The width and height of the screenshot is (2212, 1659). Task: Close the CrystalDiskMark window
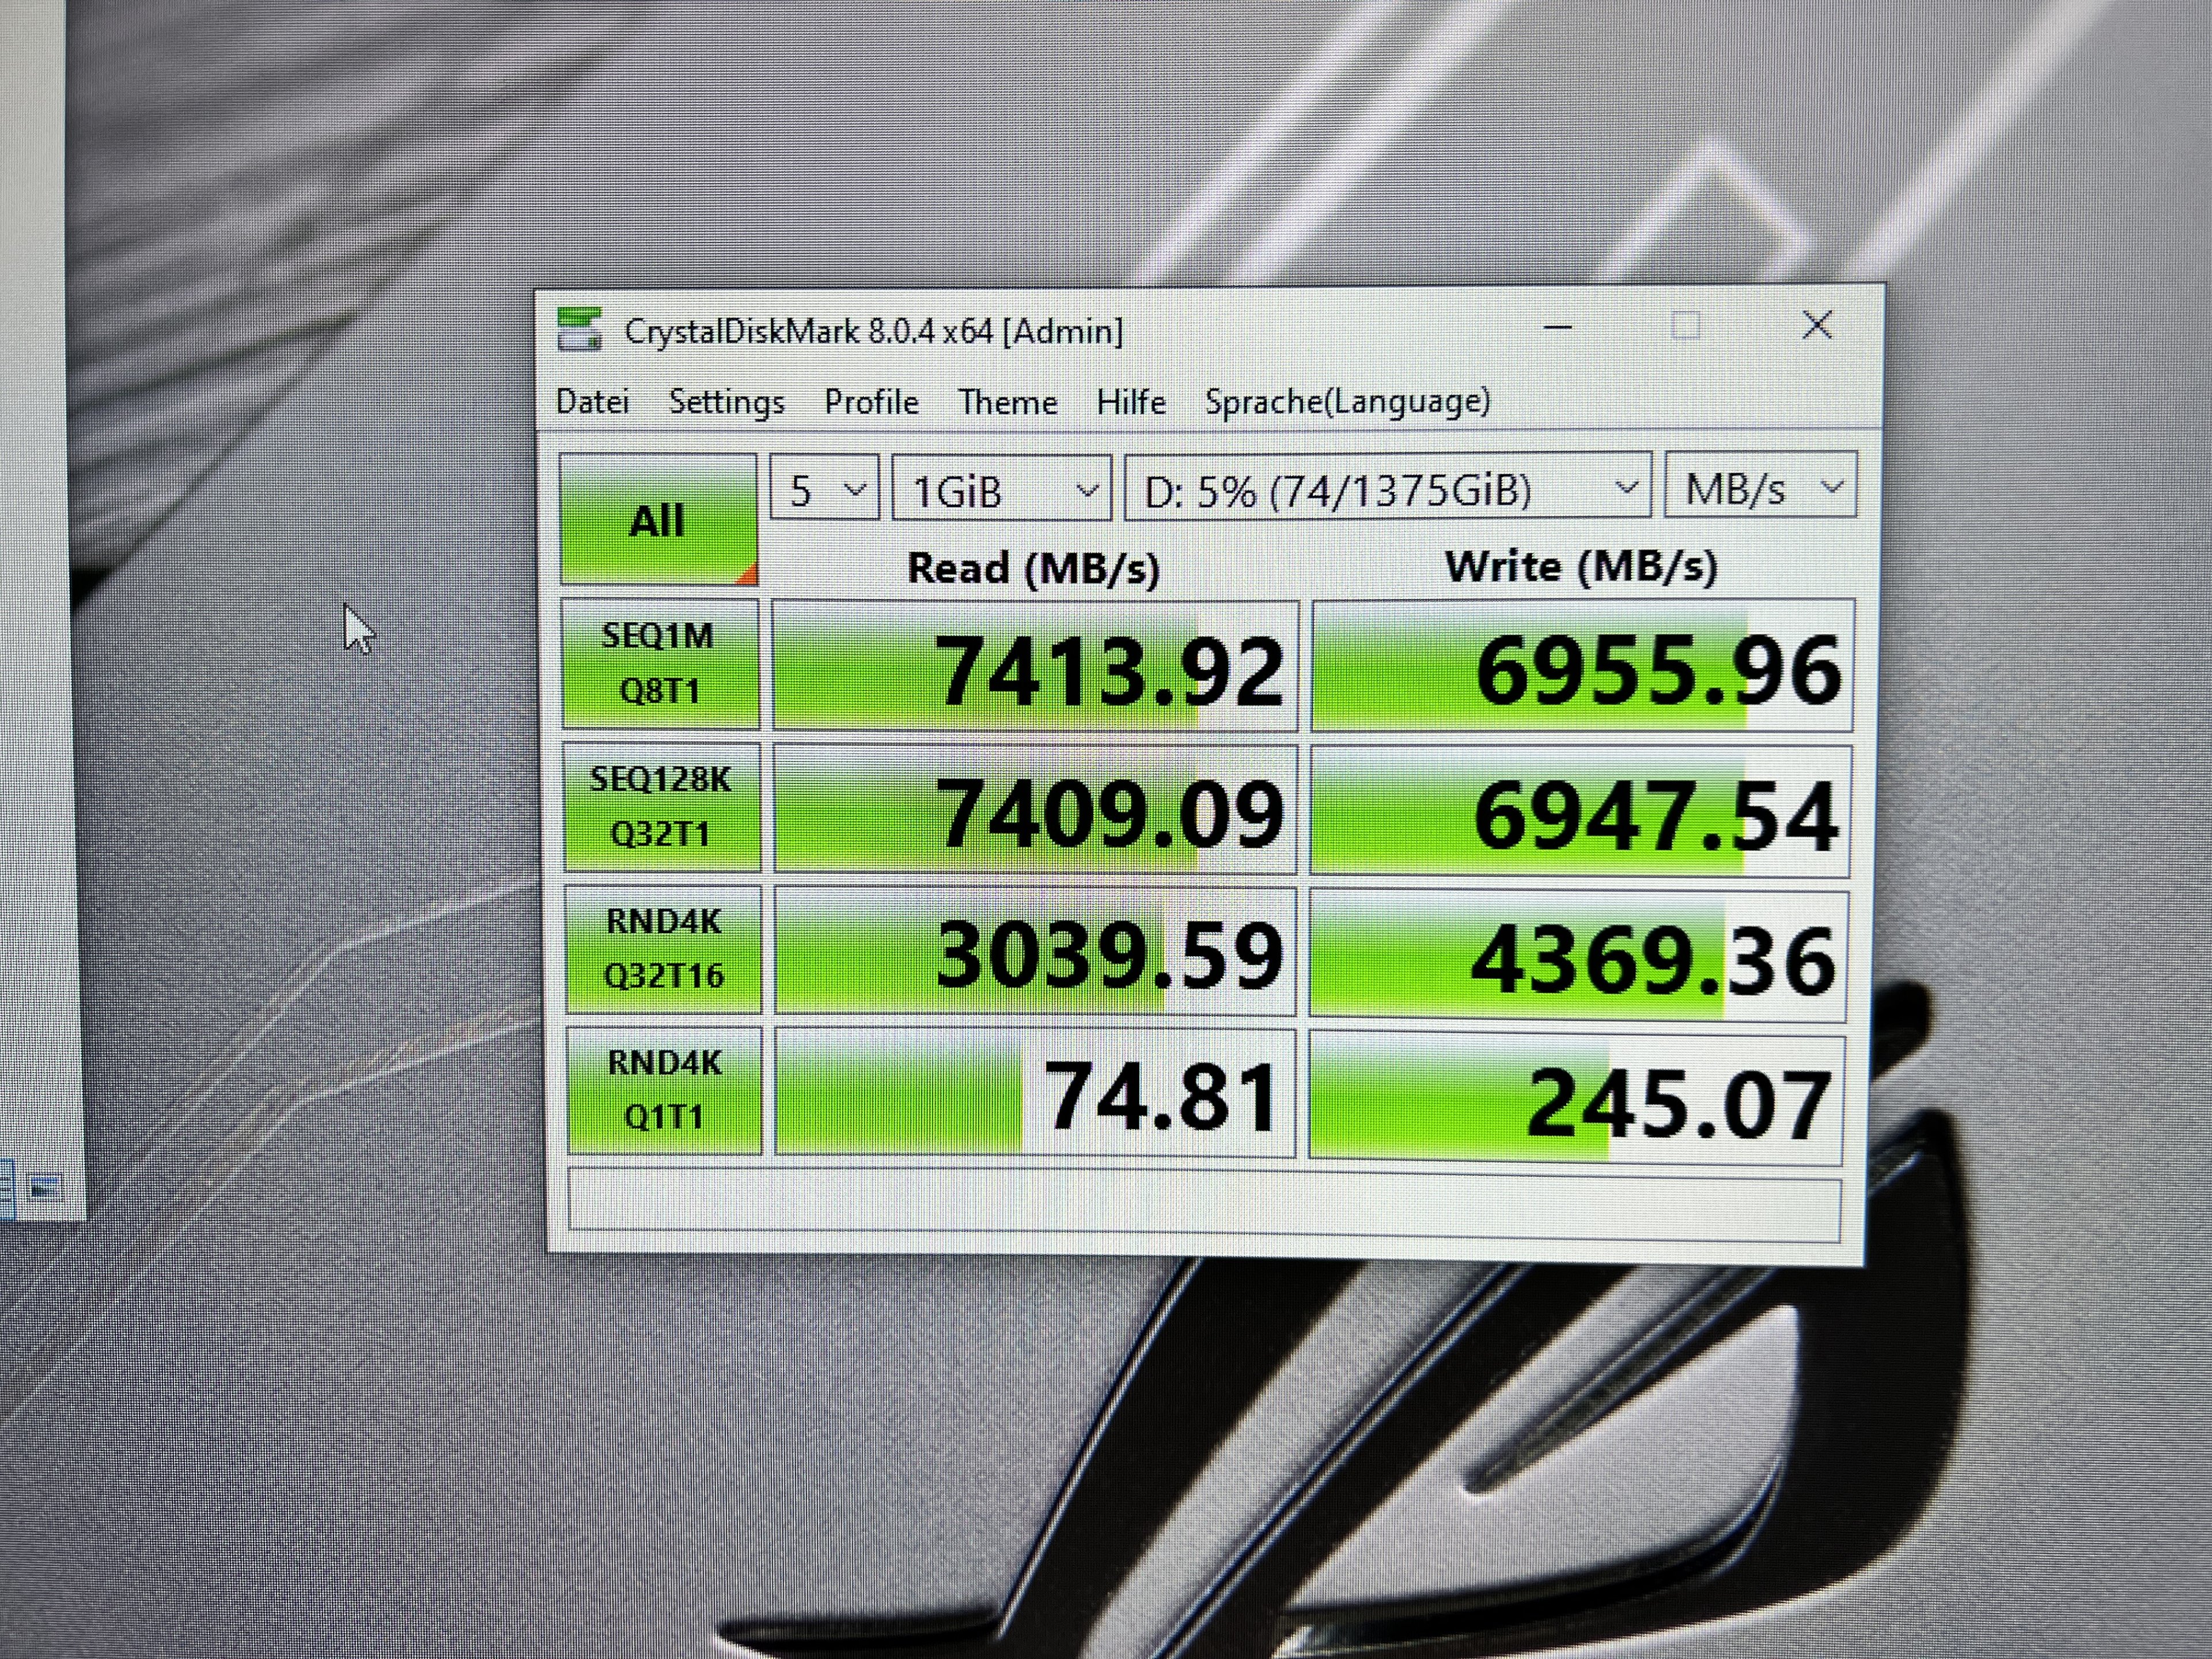[x=1816, y=325]
